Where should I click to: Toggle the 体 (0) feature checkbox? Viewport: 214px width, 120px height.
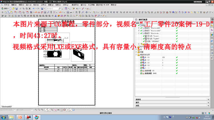click(x=141, y=57)
